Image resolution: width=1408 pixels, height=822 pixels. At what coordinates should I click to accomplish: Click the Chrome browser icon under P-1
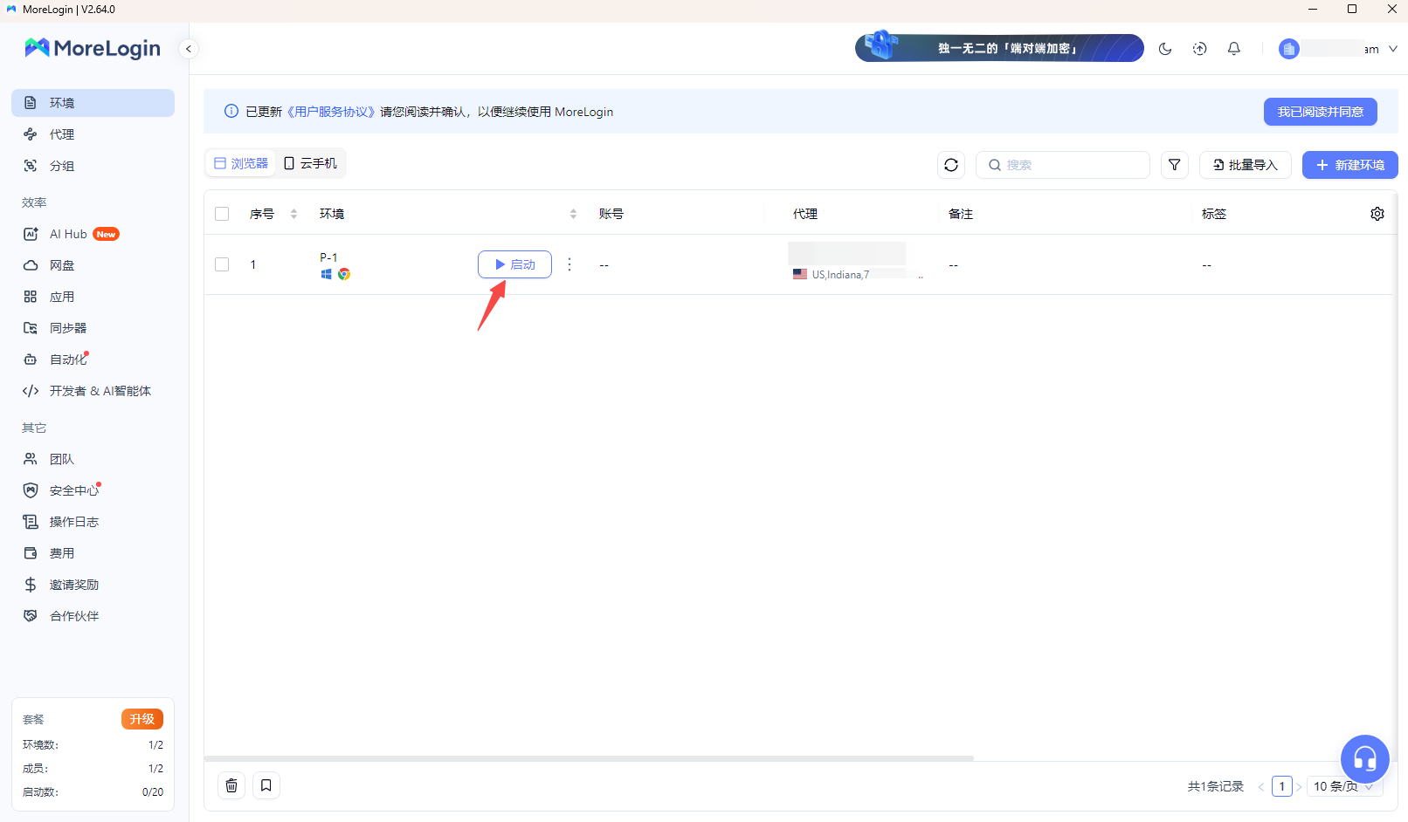(344, 274)
